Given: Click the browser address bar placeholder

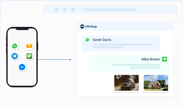Looking at the screenshot, I should 110,10.
